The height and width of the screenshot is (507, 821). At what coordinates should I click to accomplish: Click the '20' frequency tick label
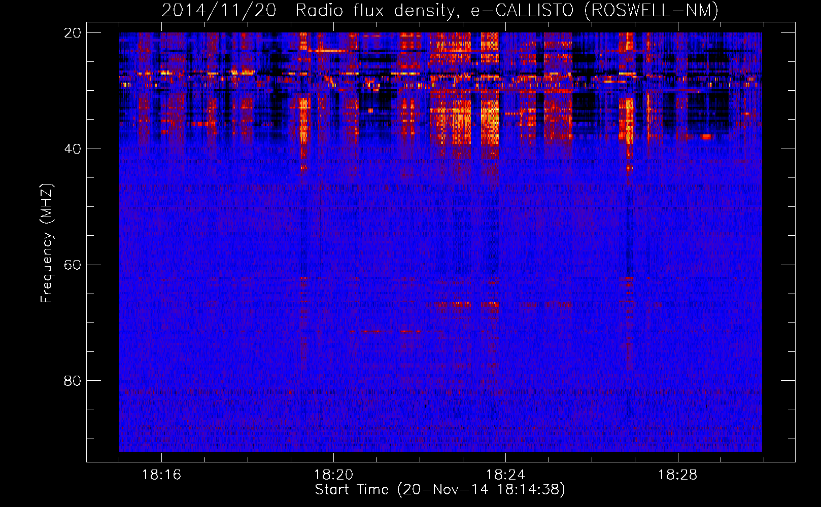[73, 33]
